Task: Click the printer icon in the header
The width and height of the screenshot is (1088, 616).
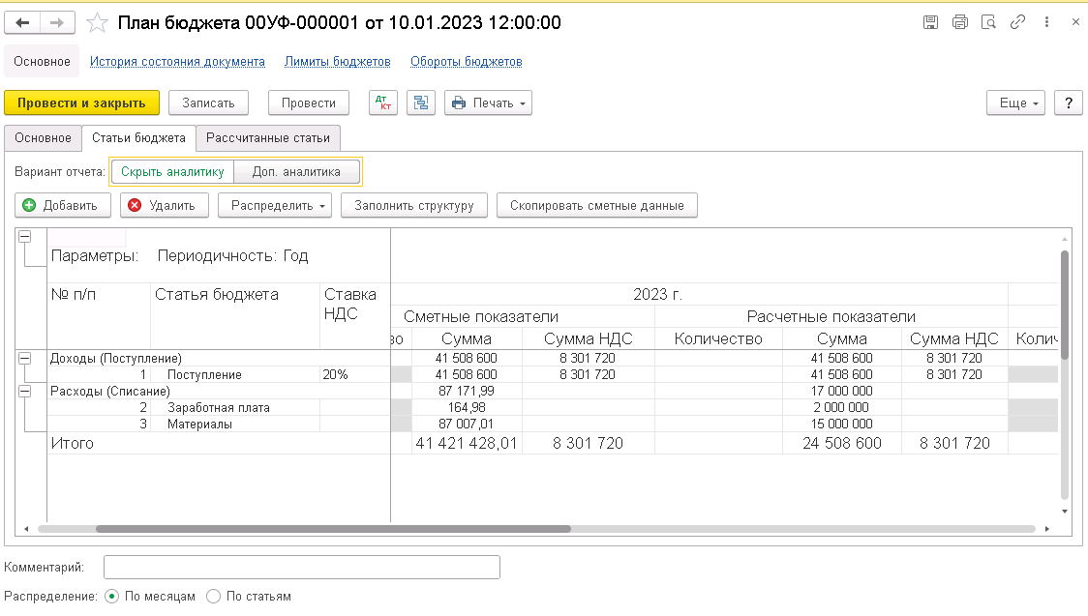Action: pos(959,22)
